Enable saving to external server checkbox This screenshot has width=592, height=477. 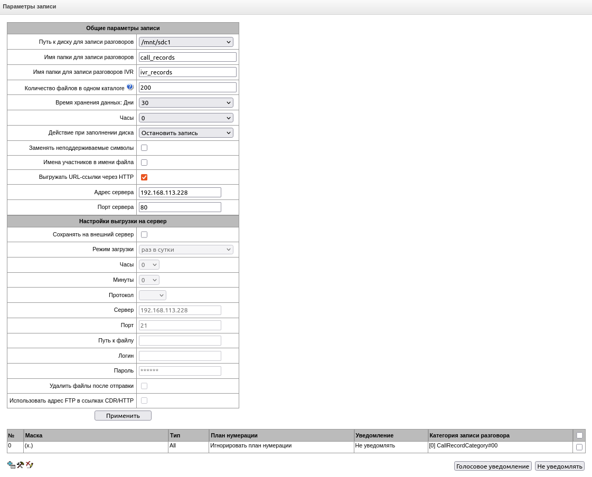(144, 235)
